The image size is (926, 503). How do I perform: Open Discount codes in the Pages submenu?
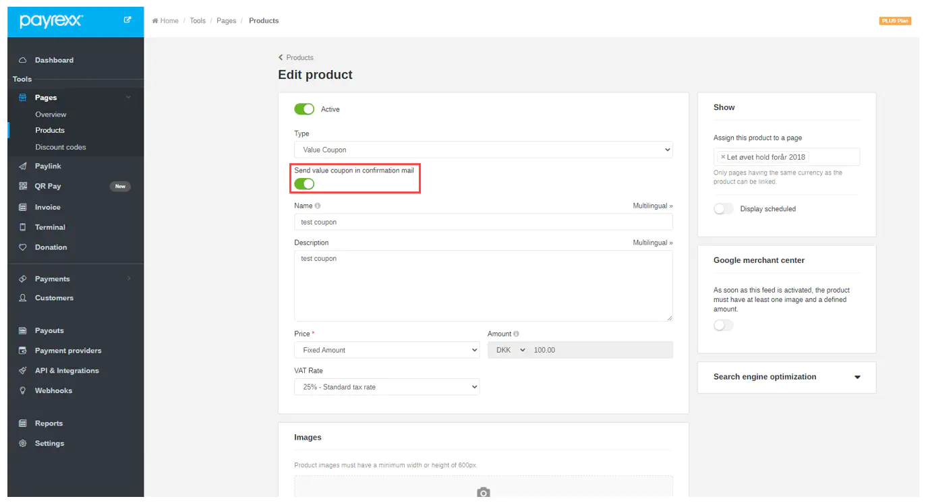pos(61,147)
